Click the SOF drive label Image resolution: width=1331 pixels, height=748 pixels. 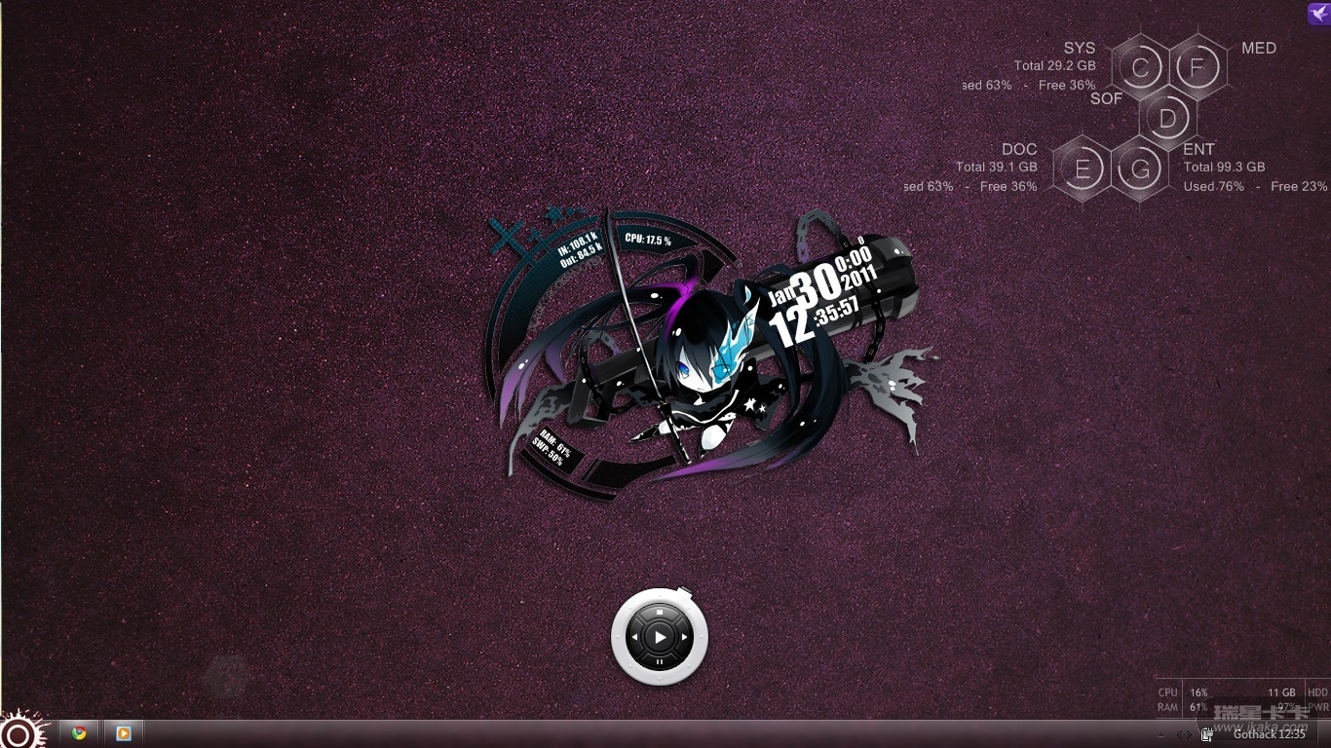pos(1107,98)
